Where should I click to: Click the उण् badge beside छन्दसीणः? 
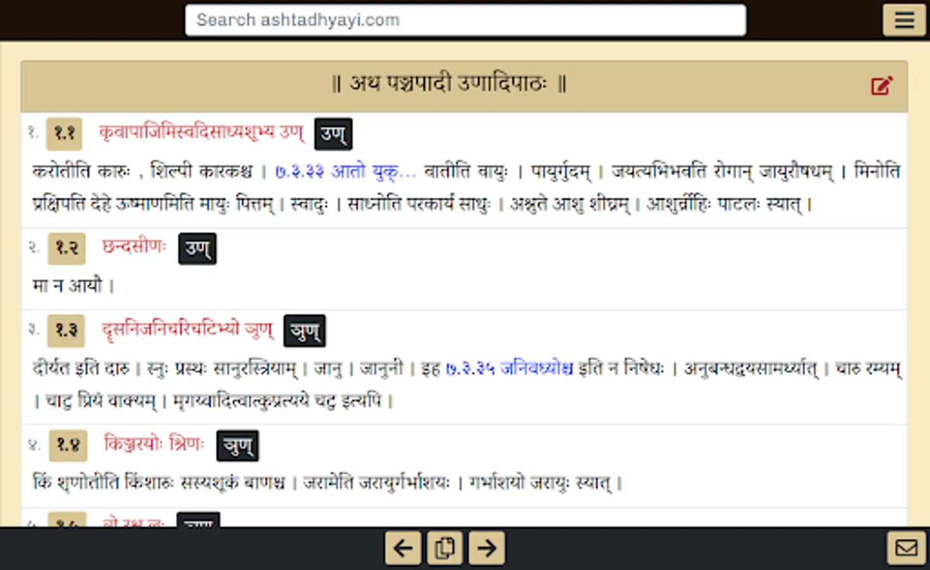click(x=197, y=249)
